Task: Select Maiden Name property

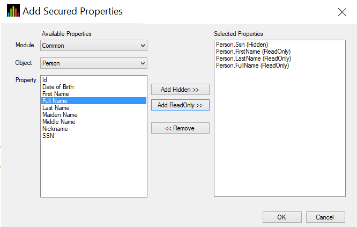Action: (59, 115)
